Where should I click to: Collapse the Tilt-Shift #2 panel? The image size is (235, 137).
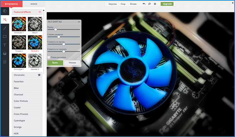(x=79, y=22)
